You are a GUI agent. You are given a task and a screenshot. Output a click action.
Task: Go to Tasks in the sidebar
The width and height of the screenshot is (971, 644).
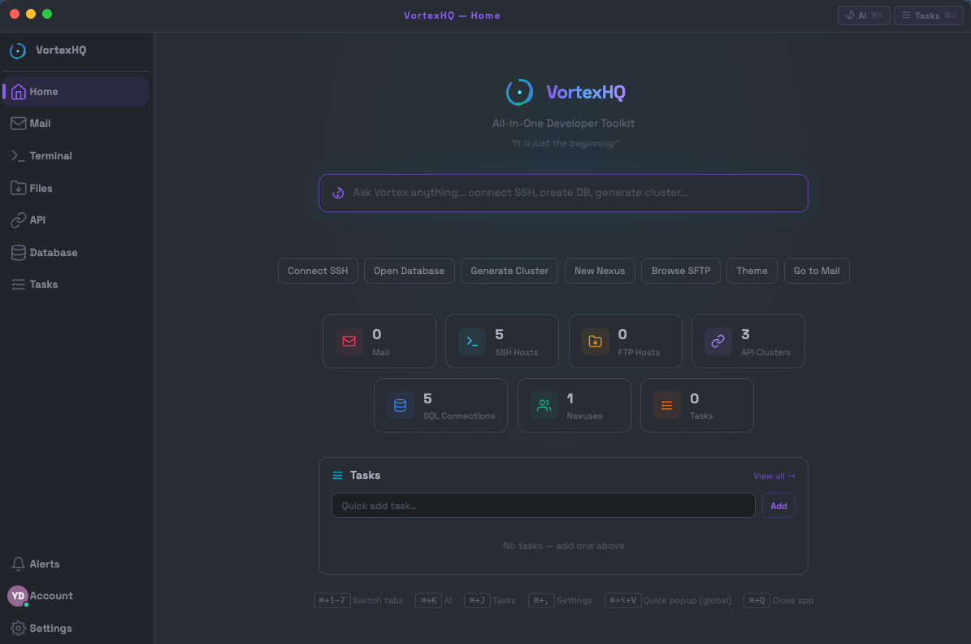click(44, 285)
